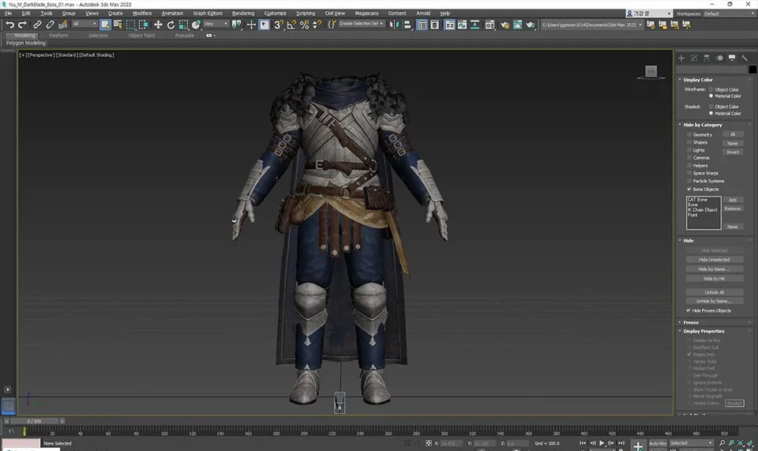Open the Create Selection Set dropdown
The width and height of the screenshot is (758, 451).
[x=361, y=24]
